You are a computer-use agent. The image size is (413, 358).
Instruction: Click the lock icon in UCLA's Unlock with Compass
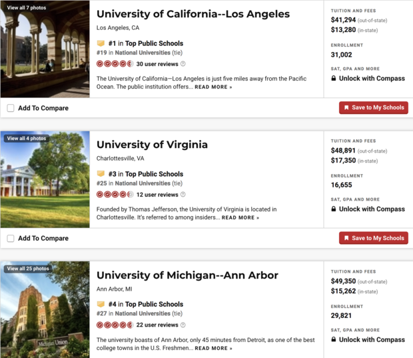pos(334,79)
